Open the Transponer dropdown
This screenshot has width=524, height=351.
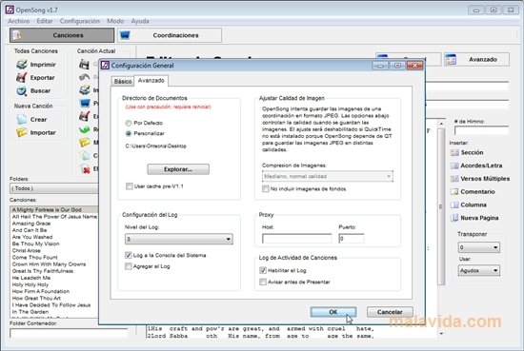479,247
